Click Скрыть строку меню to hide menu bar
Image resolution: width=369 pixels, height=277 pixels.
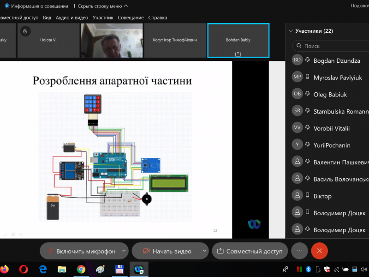[102, 6]
